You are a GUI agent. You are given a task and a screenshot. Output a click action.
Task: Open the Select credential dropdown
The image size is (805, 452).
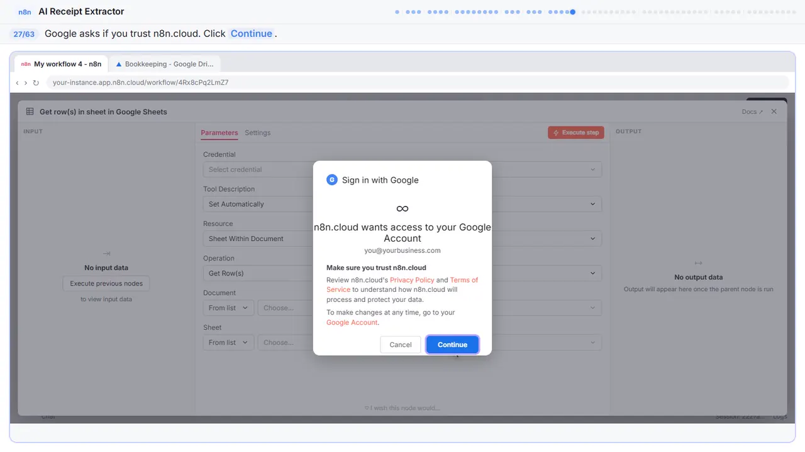pos(402,169)
